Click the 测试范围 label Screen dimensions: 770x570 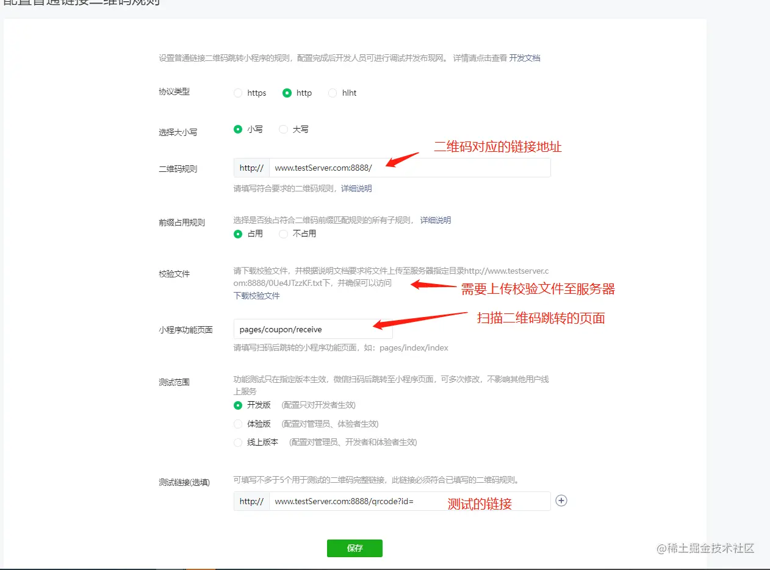[175, 382]
